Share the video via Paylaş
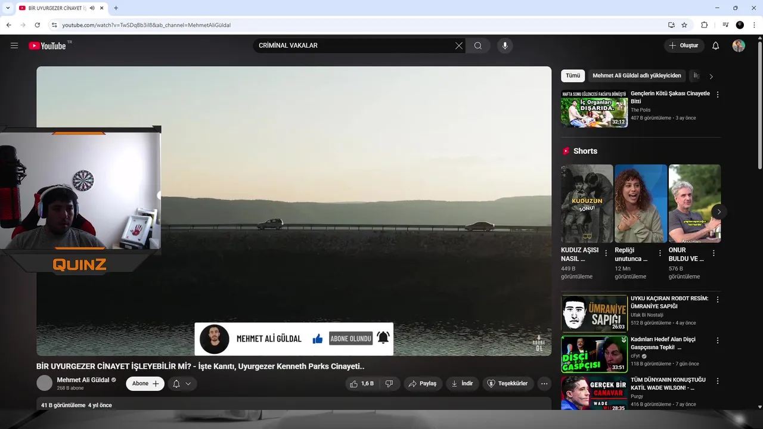763x429 pixels. (423, 384)
